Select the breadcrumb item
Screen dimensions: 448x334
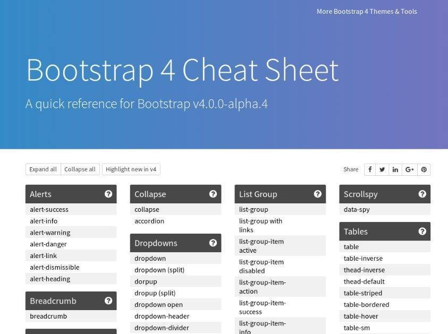coord(71,316)
